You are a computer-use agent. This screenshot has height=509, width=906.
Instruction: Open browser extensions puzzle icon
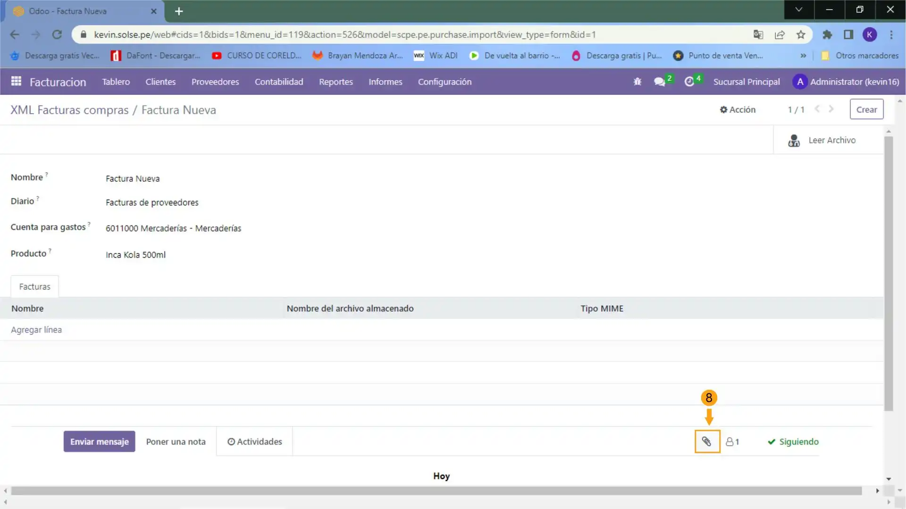coord(827,34)
